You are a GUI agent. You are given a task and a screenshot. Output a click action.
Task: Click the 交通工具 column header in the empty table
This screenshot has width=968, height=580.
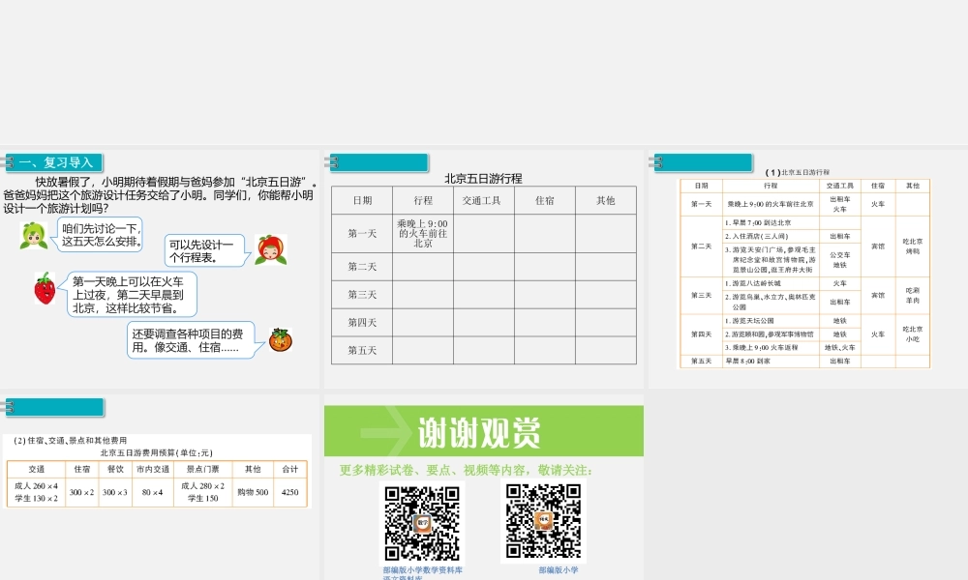pyautogui.click(x=482, y=201)
